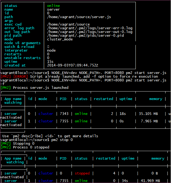
Task: Click the '-f' flag on wrapped line
Action: point(2,84)
